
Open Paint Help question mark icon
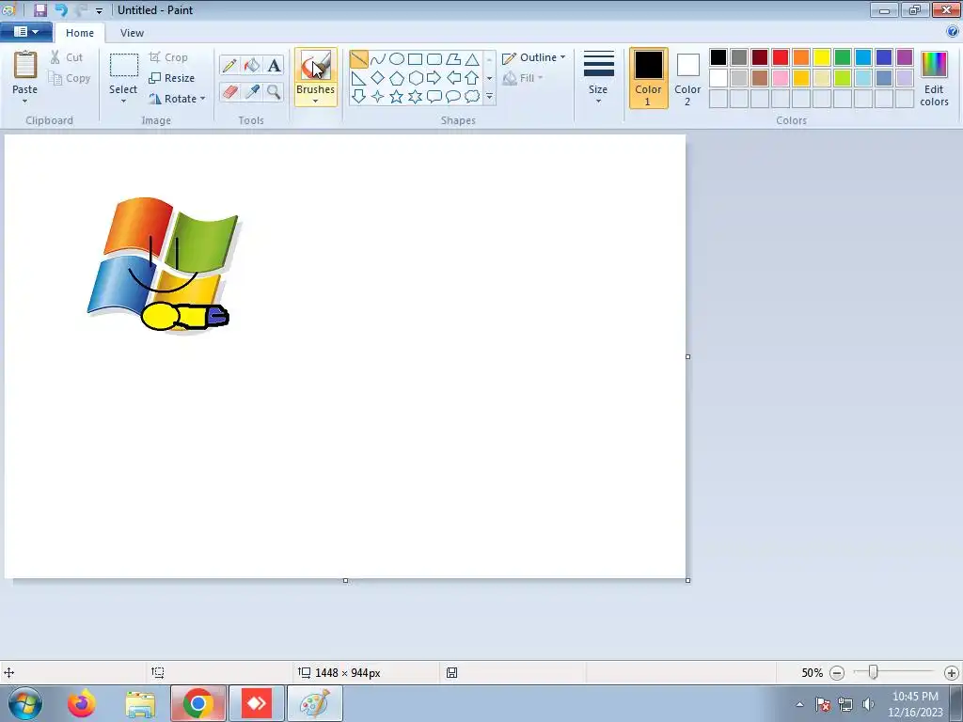click(953, 31)
